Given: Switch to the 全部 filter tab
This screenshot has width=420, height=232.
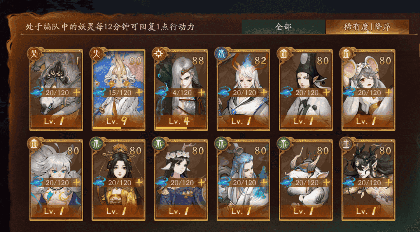Looking at the screenshot, I should tap(283, 27).
